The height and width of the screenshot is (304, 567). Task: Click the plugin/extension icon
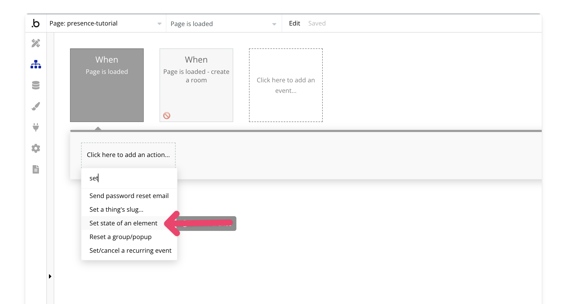point(37,127)
